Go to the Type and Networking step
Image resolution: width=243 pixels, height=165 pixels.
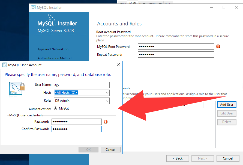(53, 49)
